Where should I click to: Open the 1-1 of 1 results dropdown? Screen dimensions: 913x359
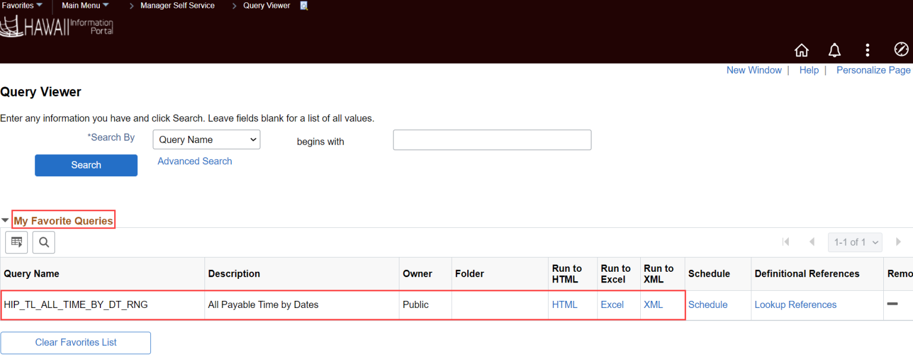pyautogui.click(x=855, y=242)
